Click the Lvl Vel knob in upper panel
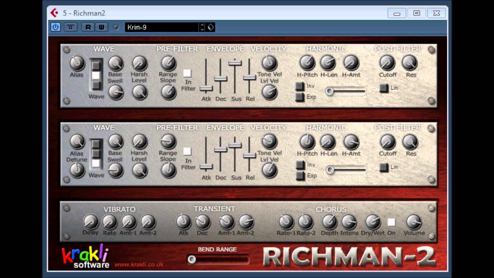 coord(269,92)
